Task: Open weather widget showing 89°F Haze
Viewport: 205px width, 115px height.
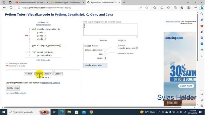Action: click(x=147, y=112)
